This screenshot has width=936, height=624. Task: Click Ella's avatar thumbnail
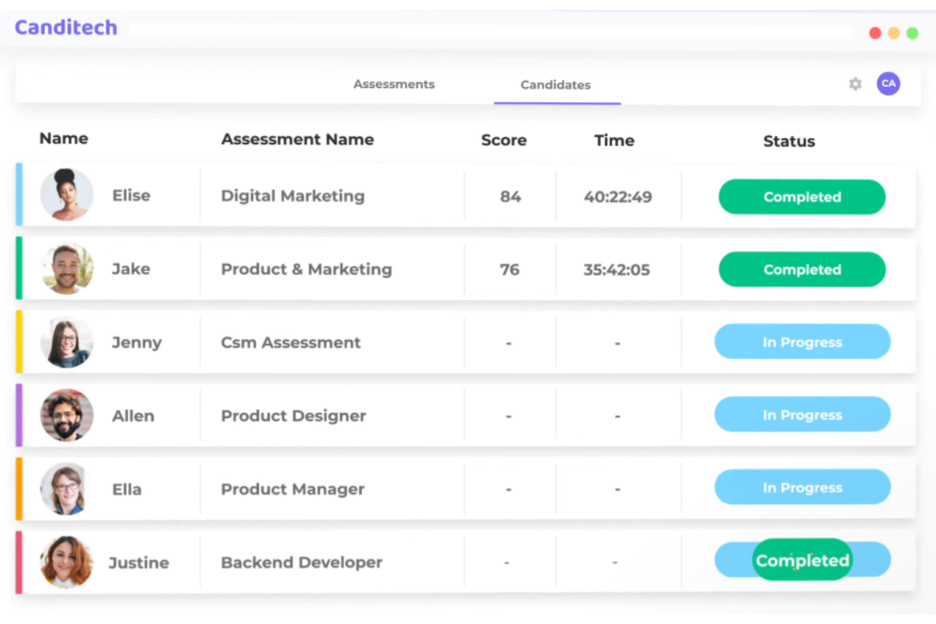coord(66,489)
